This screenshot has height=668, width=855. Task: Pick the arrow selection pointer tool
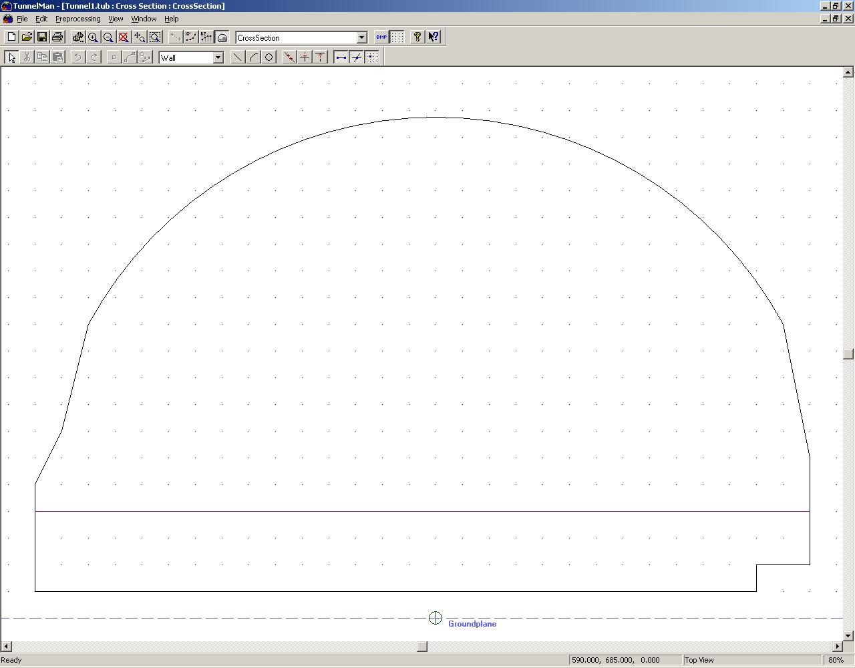pos(11,57)
